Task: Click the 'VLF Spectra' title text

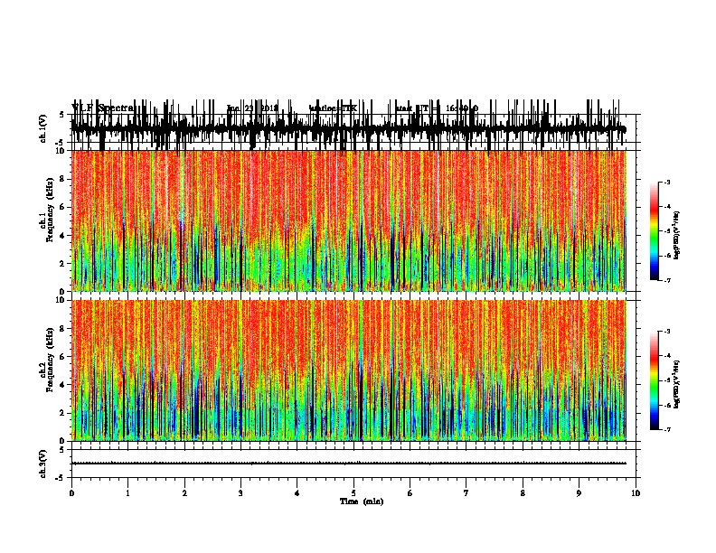Action: [103, 108]
